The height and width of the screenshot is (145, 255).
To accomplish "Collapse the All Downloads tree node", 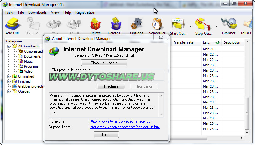I will [x=9, y=46].
